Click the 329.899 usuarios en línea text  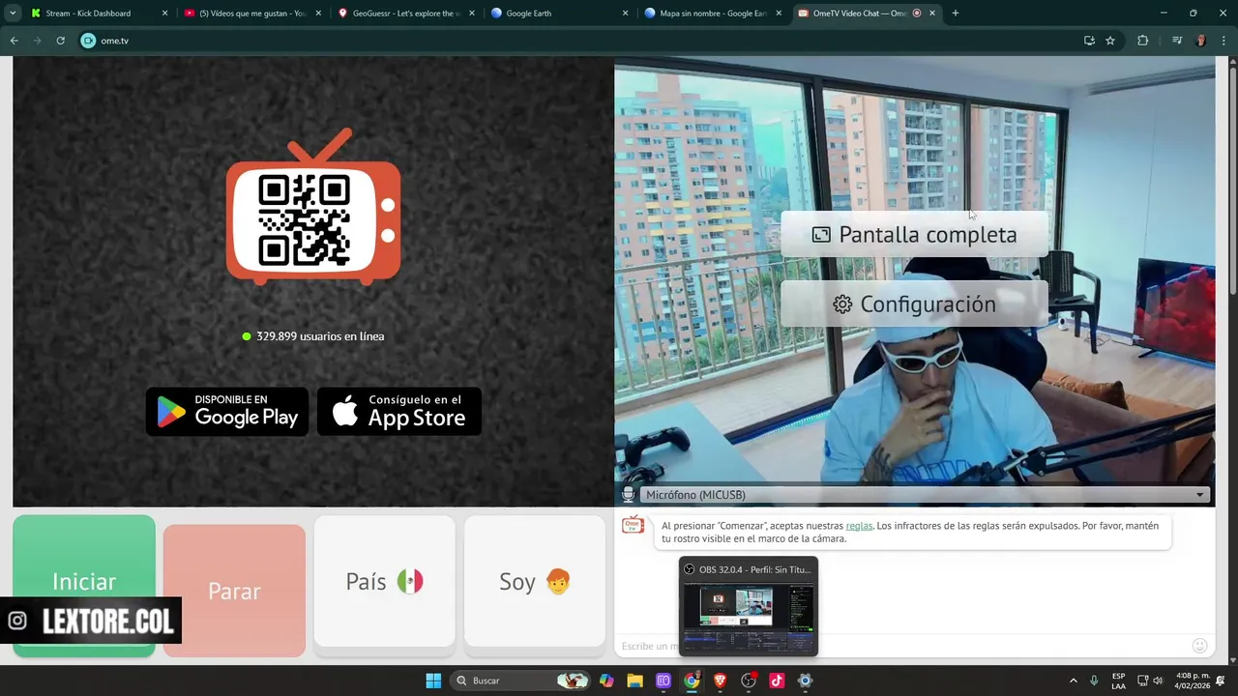(x=320, y=336)
